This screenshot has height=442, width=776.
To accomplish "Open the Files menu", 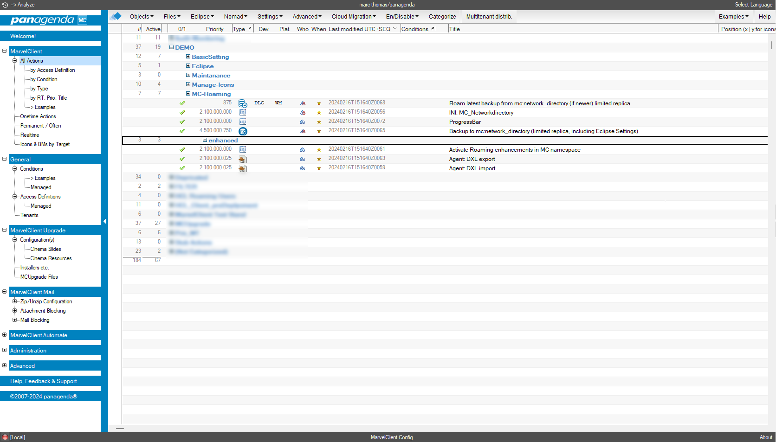I will (172, 17).
